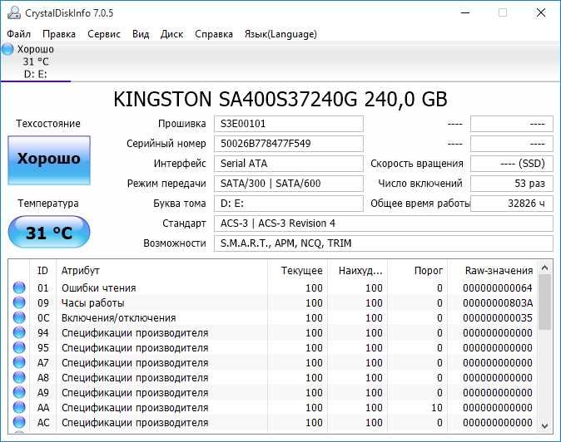Click the Скорость вращения value (SSD)
561x442 pixels.
click(512, 164)
